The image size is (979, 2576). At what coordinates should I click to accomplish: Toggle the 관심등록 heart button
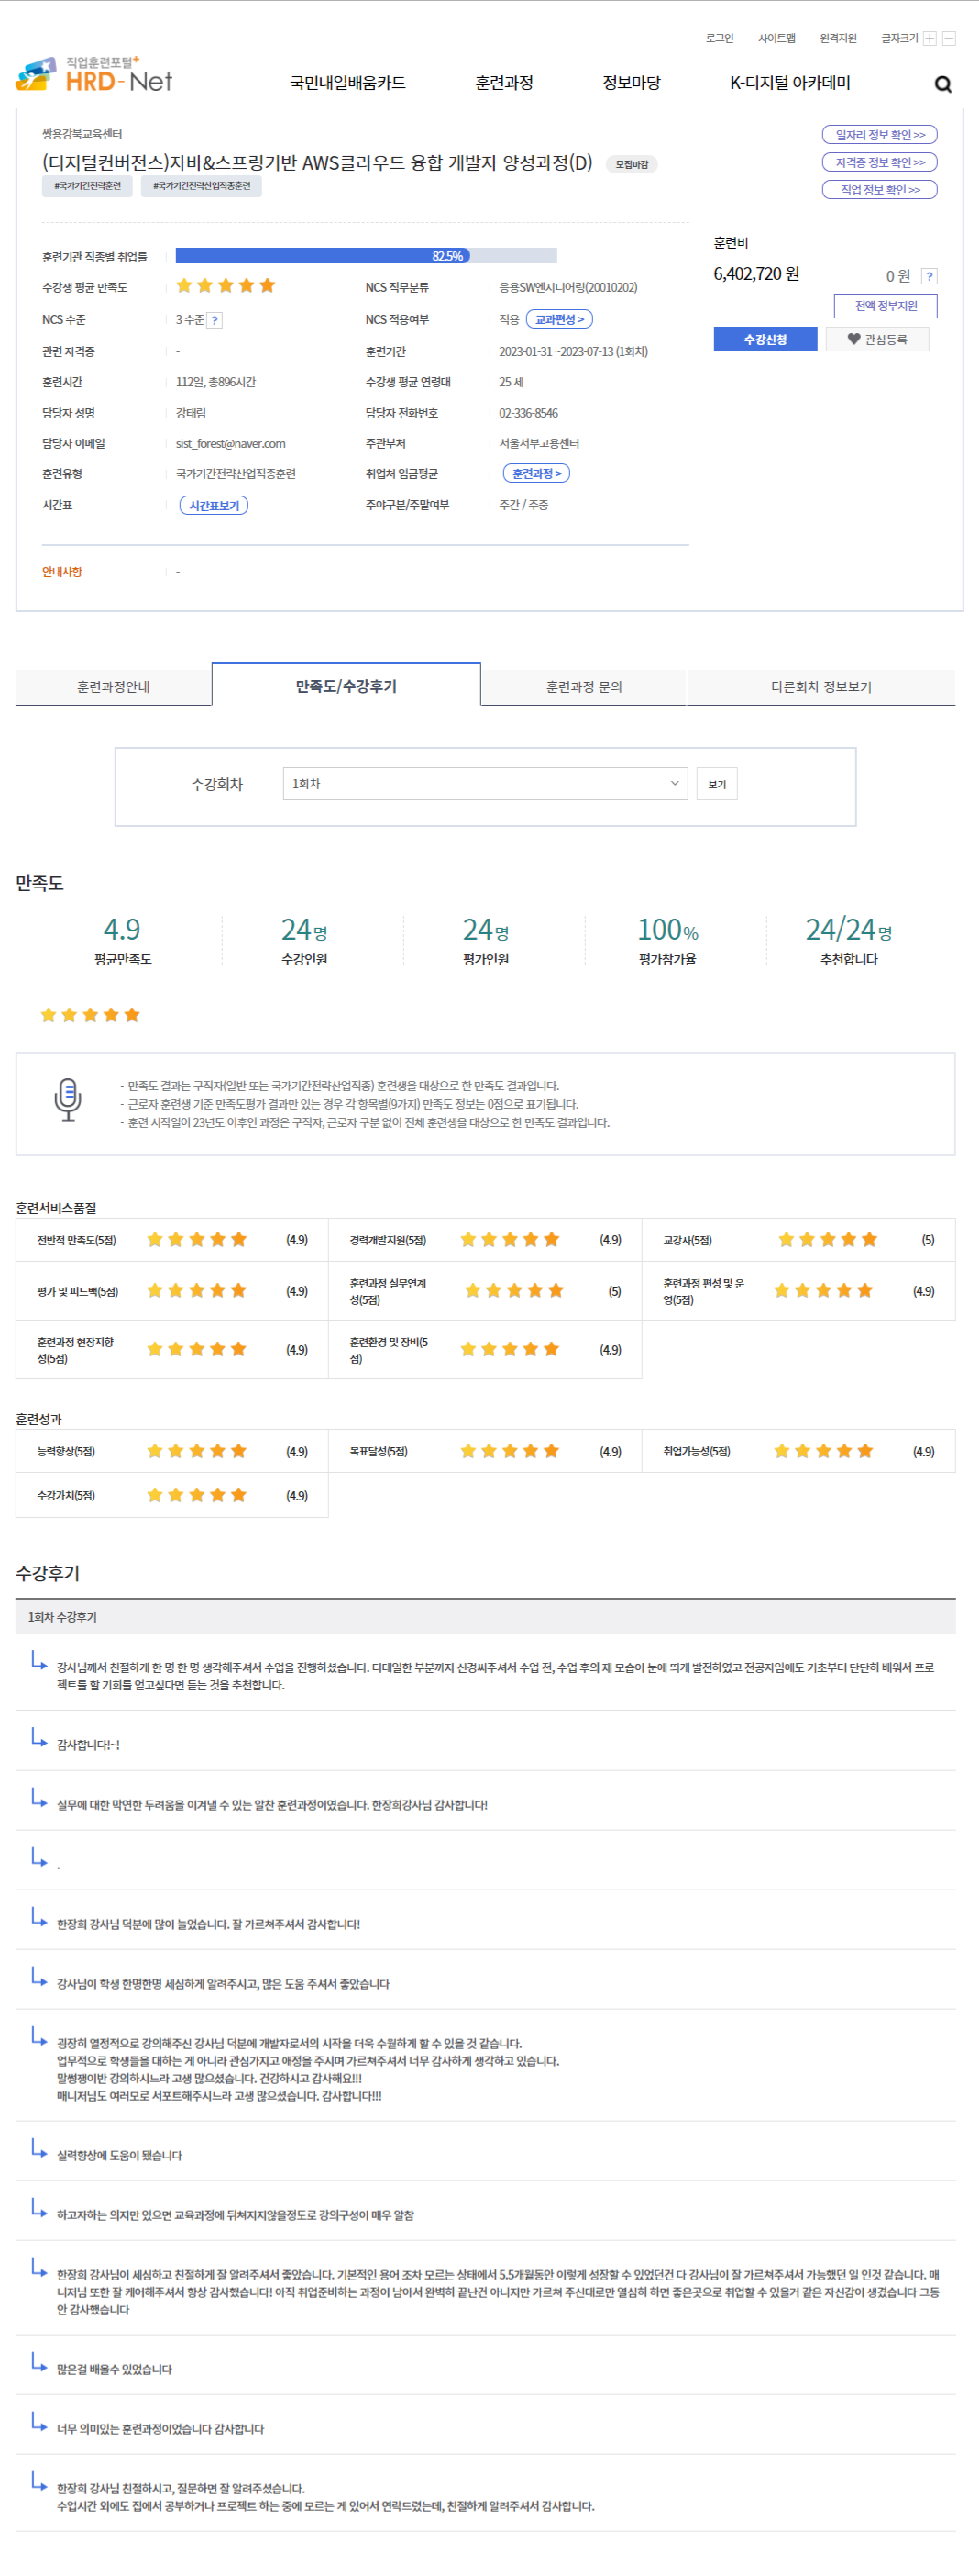[x=877, y=340]
